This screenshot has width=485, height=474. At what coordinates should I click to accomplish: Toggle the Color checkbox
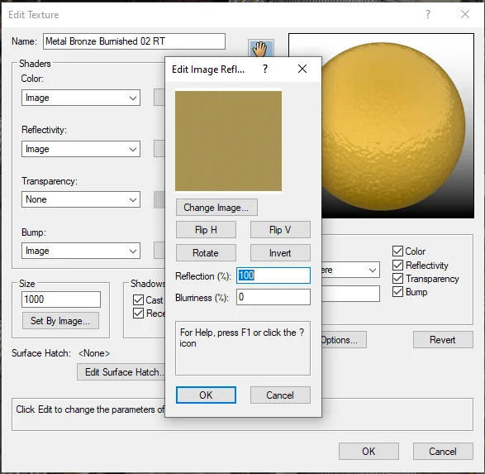tap(397, 251)
